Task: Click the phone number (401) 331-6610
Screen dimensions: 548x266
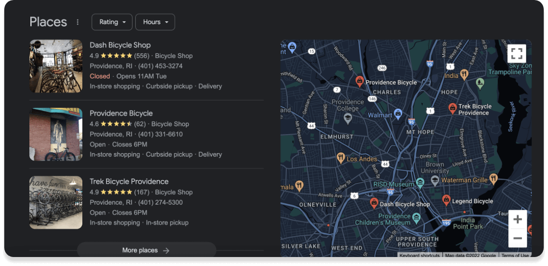Action: [x=160, y=134]
